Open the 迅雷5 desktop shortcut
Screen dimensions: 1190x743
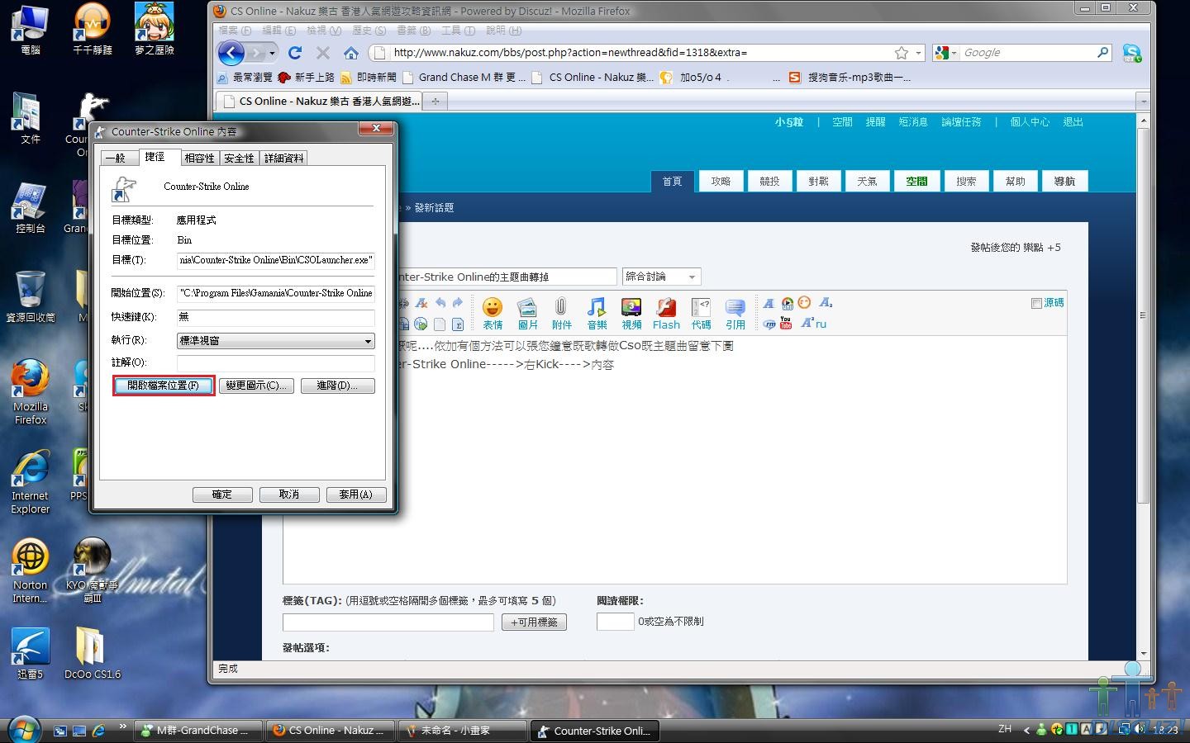31,653
